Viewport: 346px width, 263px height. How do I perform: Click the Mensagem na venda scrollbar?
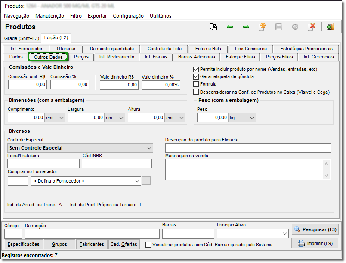pos(328,169)
